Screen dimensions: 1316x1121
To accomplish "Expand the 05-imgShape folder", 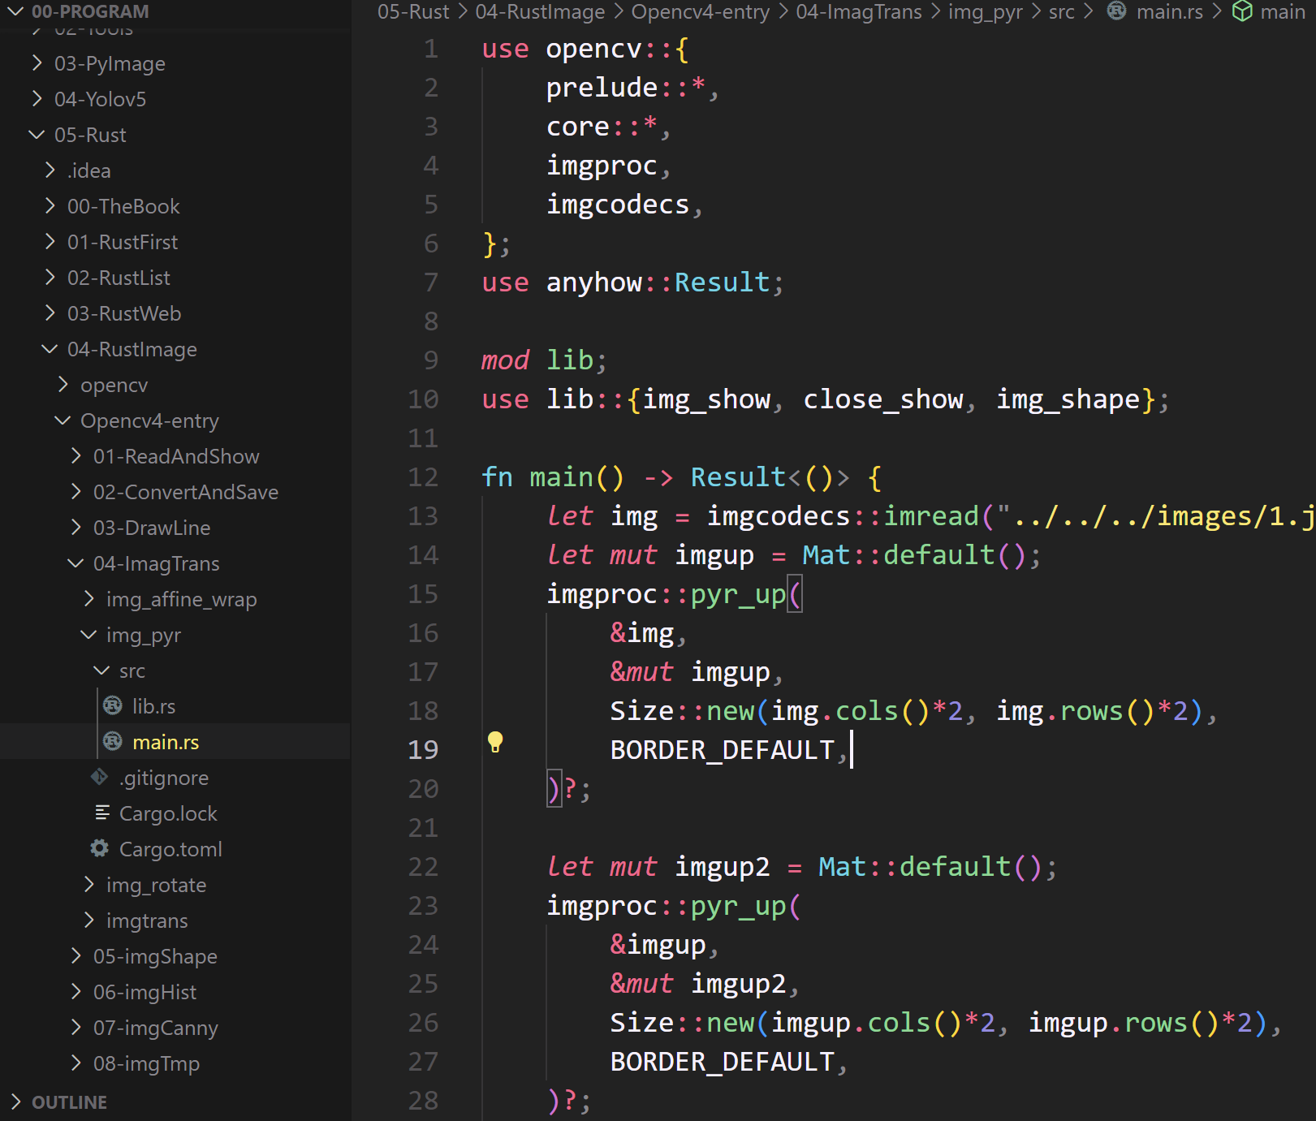I will 76,956.
